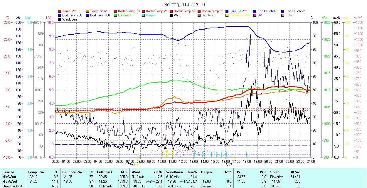The height and width of the screenshot is (188, 367).
Task: Click the cyan Regen legend swatch
Action: pyautogui.click(x=144, y=15)
